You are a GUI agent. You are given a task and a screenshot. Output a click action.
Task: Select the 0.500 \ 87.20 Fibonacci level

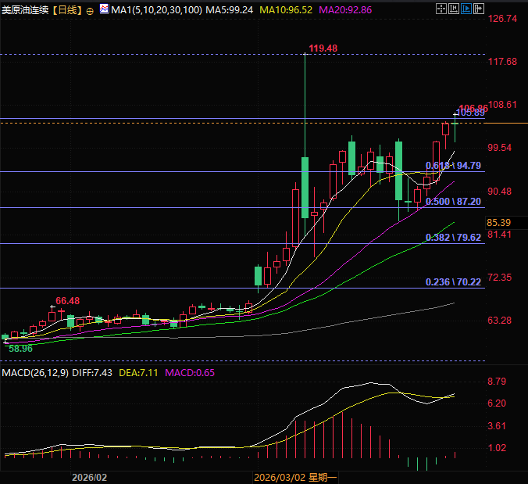453,202
